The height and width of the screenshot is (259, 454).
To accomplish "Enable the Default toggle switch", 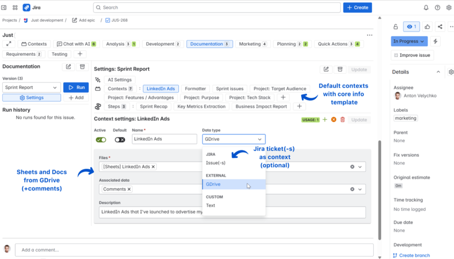I will tap(120, 139).
